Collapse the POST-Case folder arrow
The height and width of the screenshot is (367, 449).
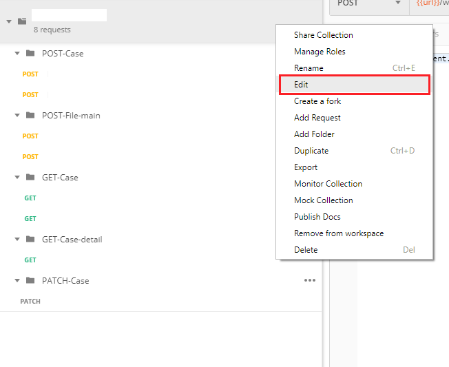[17, 54]
